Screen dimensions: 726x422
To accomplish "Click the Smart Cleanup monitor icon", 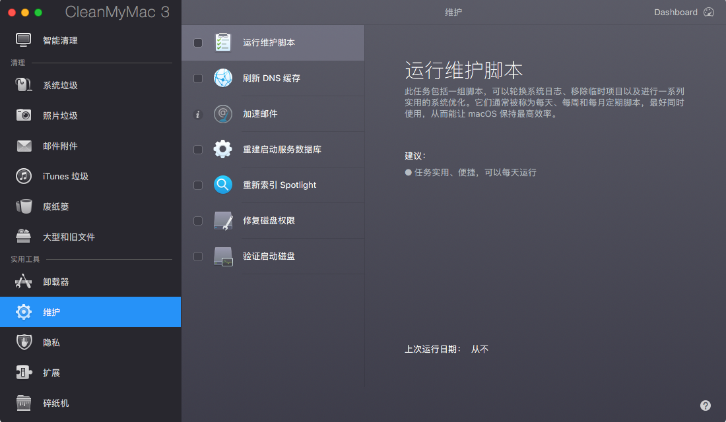I will [x=23, y=40].
